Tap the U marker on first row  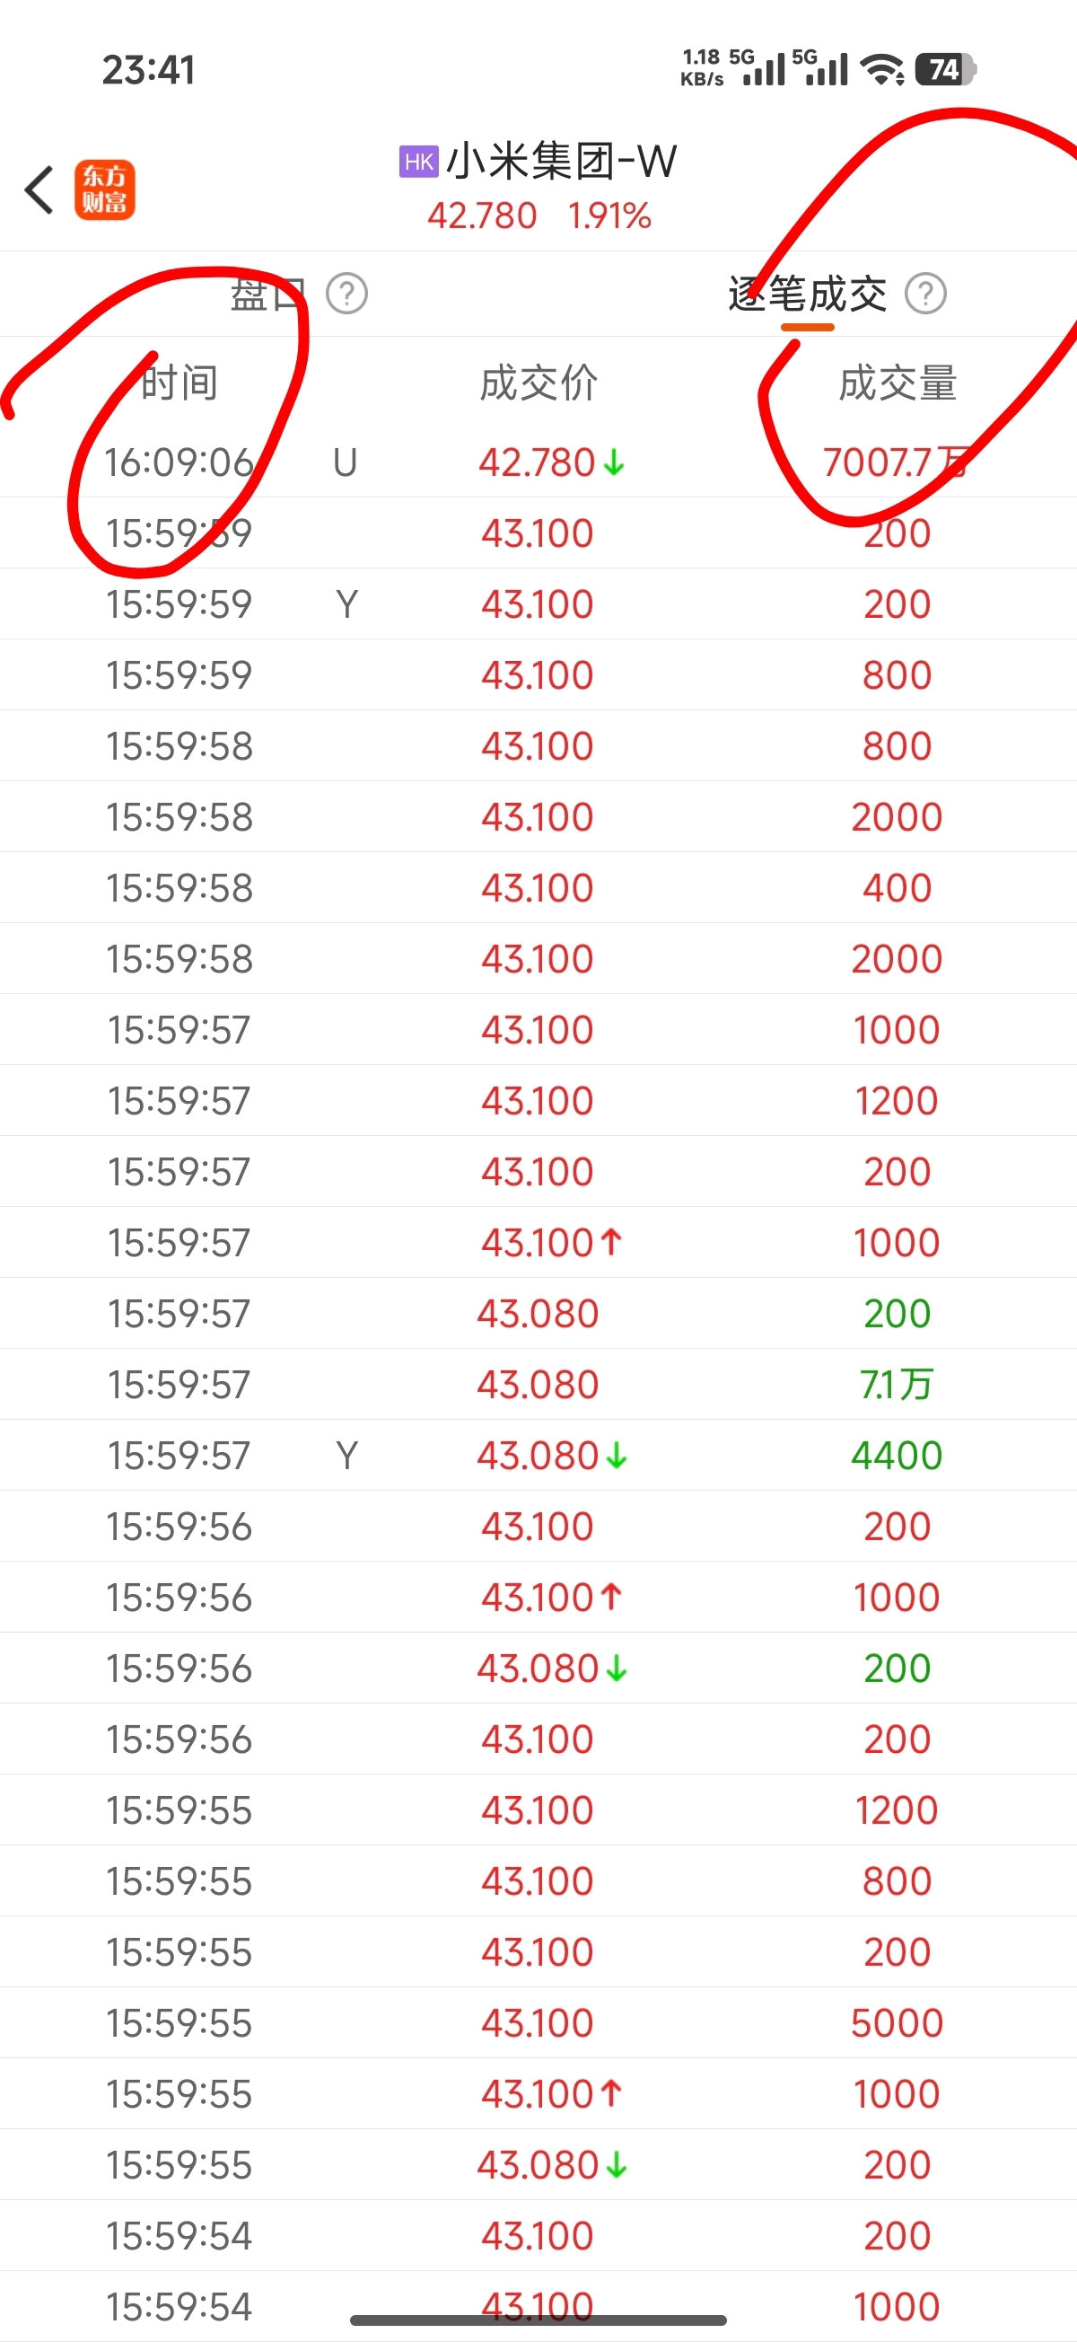(345, 462)
